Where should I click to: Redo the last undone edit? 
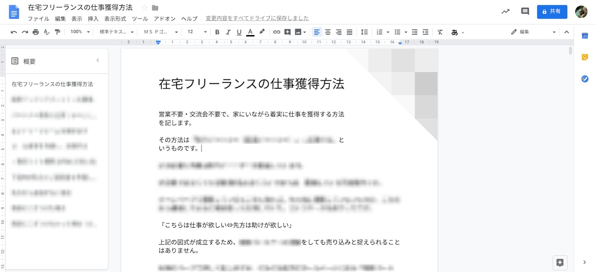coord(24,32)
